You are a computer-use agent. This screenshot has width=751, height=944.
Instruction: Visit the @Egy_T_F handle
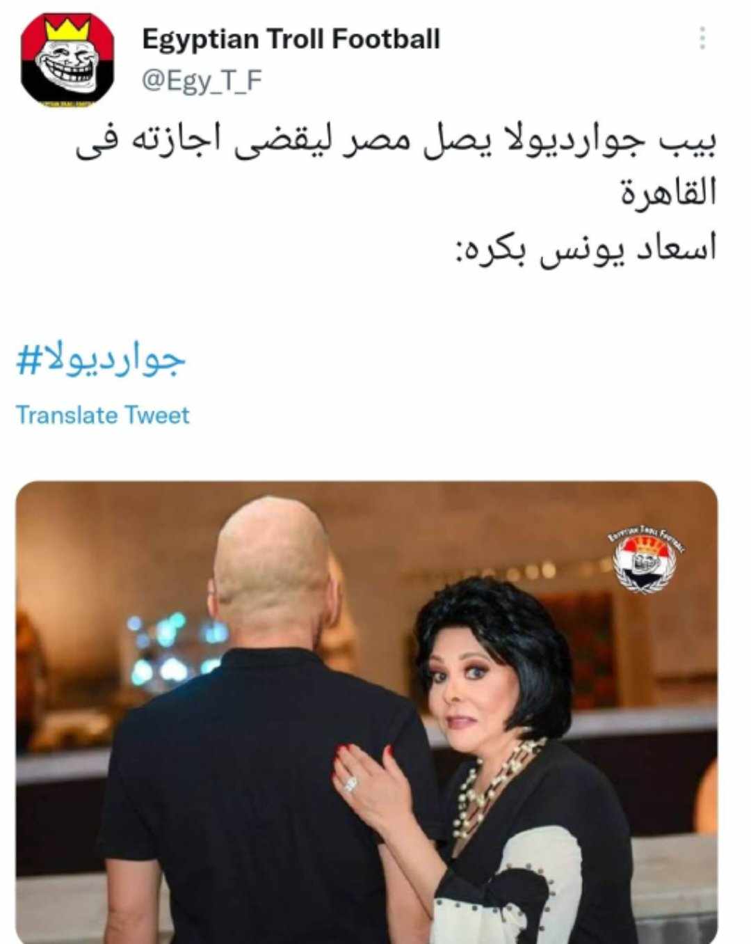click(x=202, y=81)
